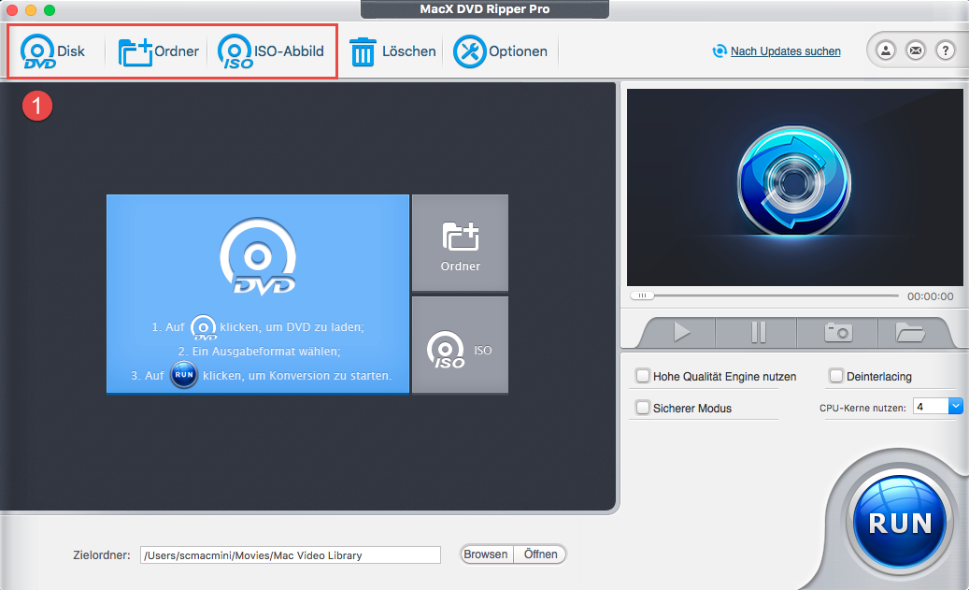Click the Browsen button
The image size is (969, 590).
(486, 554)
